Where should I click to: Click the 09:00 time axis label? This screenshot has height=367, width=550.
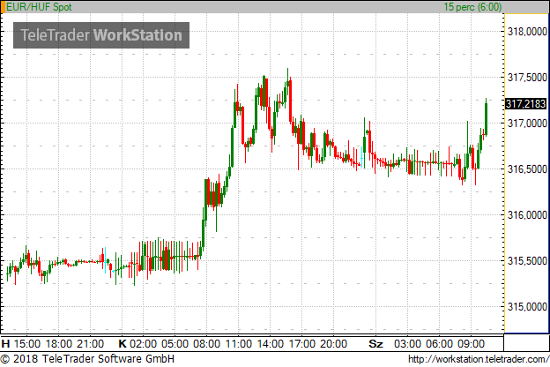[x=471, y=343]
